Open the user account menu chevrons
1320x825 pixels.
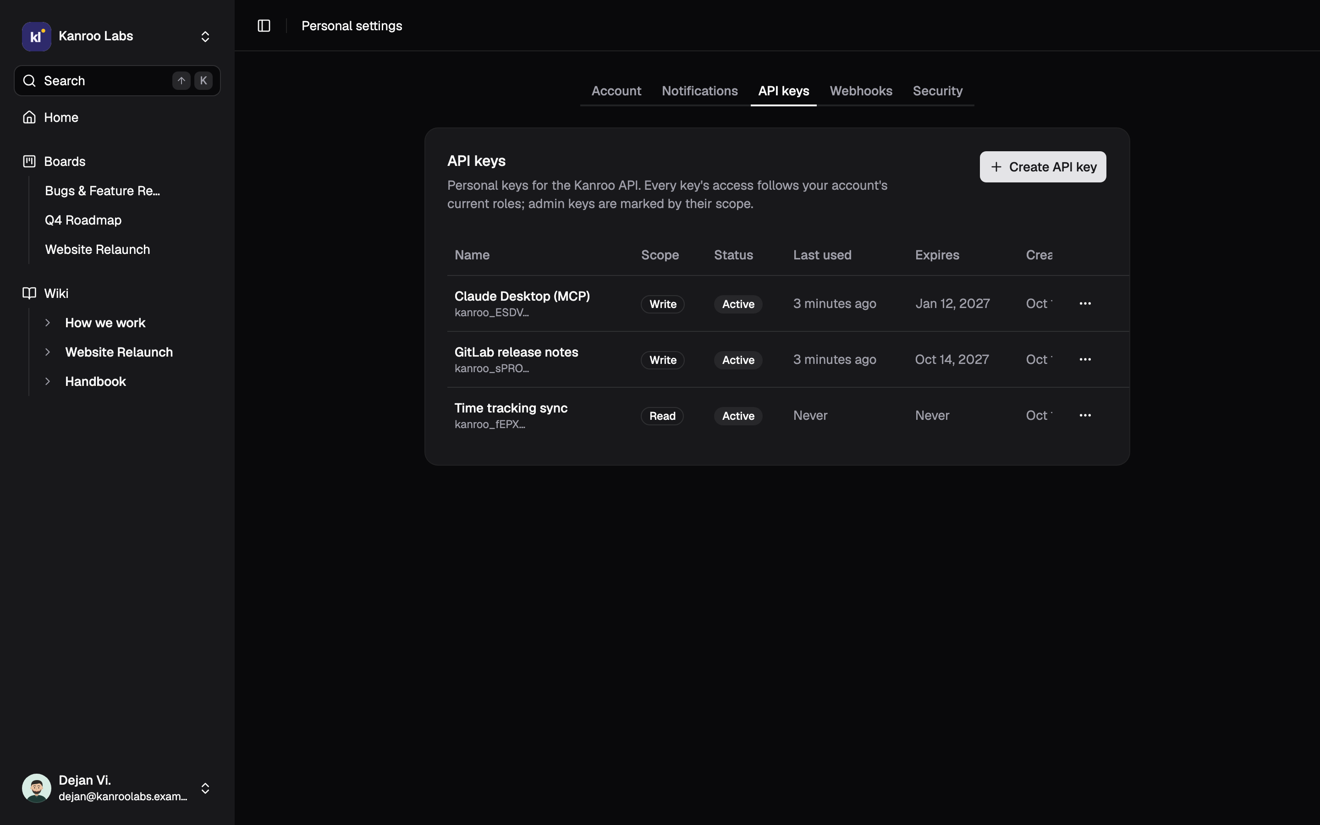(x=205, y=788)
